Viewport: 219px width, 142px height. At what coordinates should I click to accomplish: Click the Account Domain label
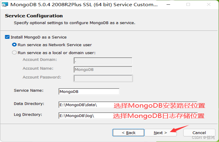(x=40, y=59)
